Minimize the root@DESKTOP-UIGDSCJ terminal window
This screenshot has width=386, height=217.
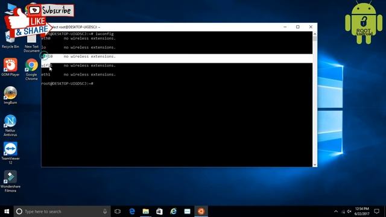pyautogui.click(x=285, y=27)
